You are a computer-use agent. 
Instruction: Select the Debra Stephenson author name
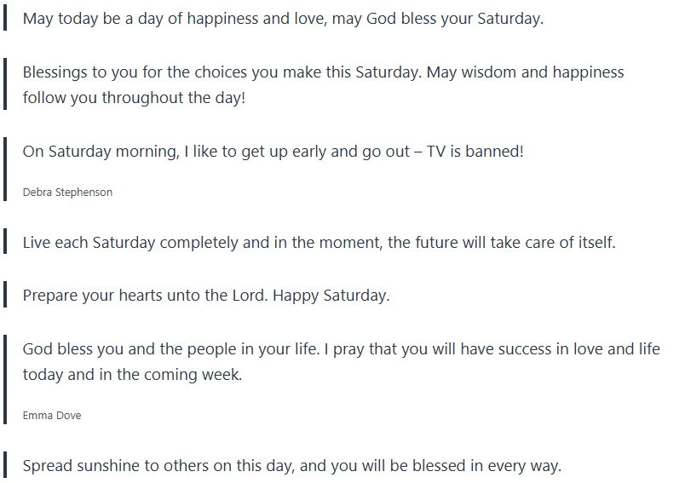[67, 193]
